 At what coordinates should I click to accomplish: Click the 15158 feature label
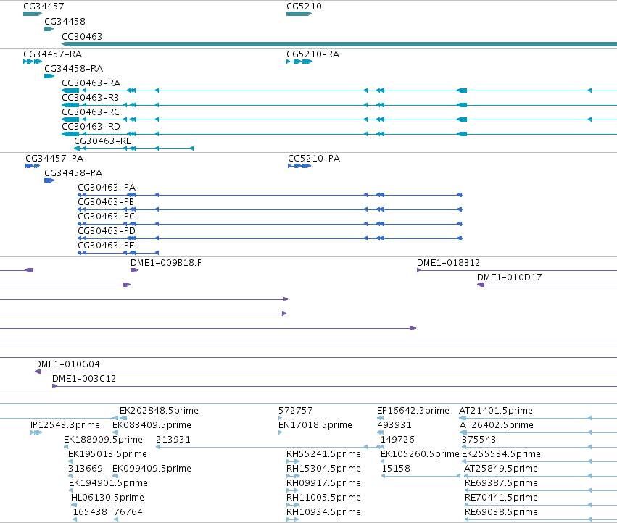point(396,469)
